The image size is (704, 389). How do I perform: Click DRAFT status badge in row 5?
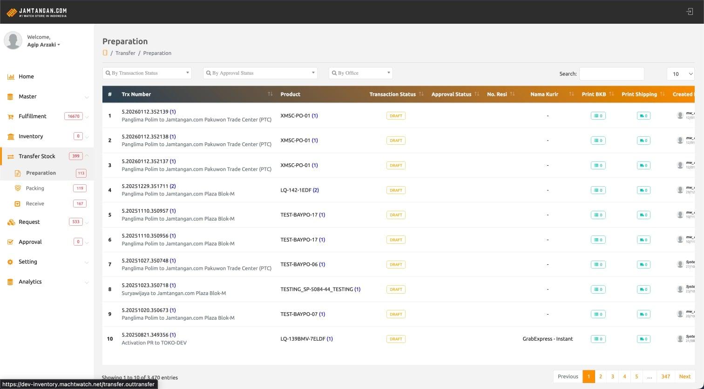pos(396,215)
